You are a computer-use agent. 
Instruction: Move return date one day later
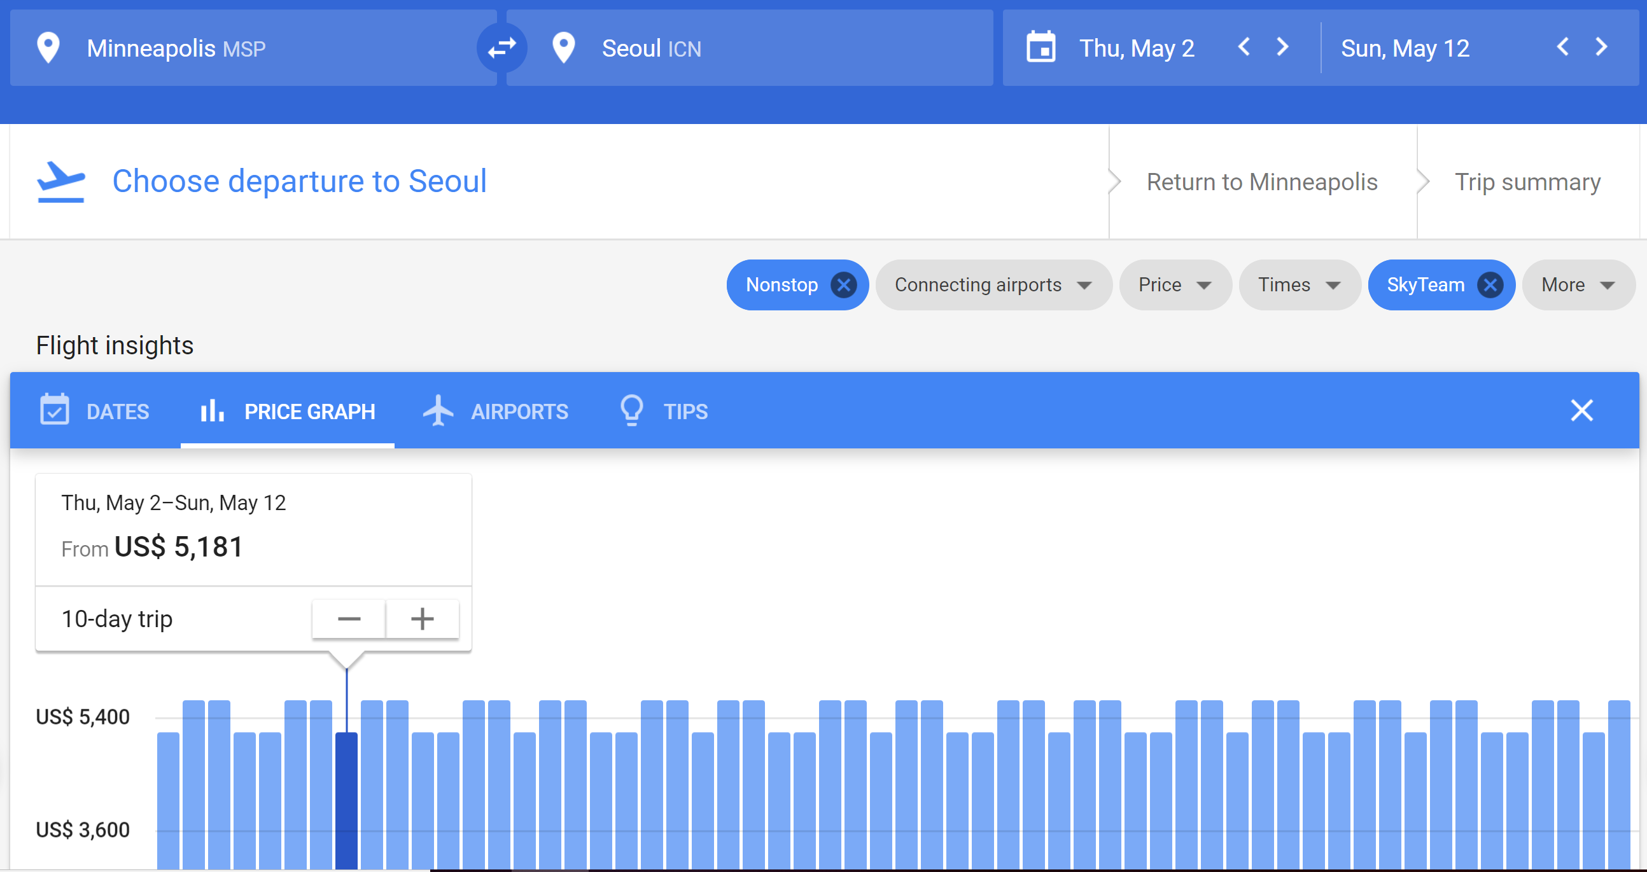tap(1601, 47)
